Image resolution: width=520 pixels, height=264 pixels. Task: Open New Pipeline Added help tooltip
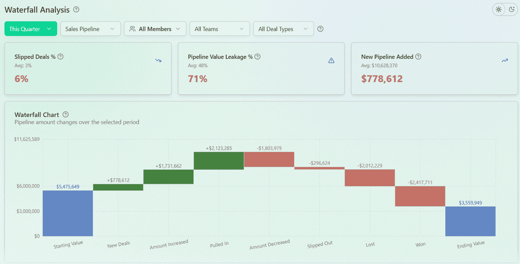coord(418,57)
